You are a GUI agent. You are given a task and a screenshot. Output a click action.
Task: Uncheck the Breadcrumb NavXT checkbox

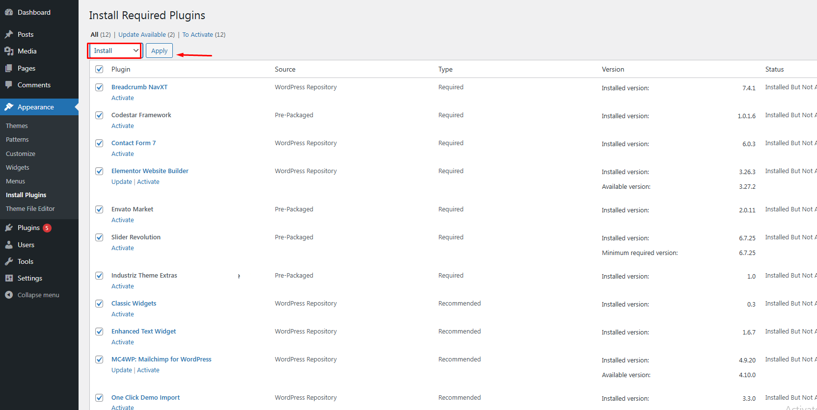click(x=99, y=87)
